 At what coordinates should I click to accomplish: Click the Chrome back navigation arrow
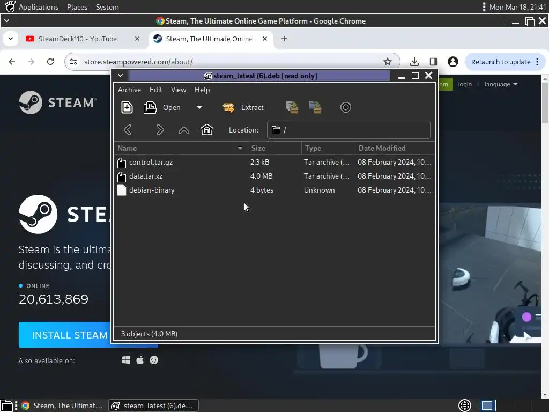pyautogui.click(x=12, y=62)
